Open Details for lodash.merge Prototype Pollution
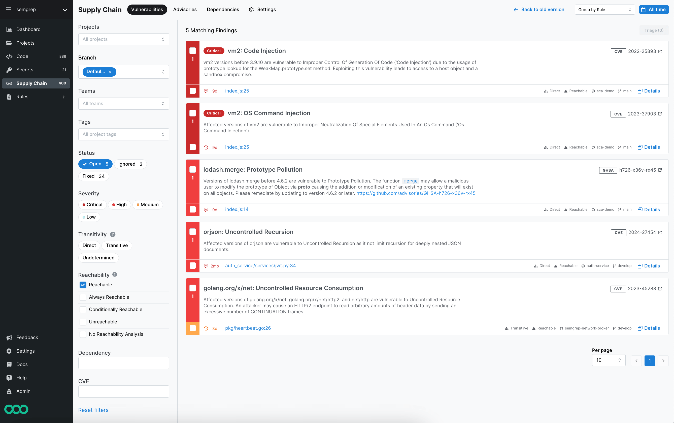Viewport: 674px width, 423px height. click(652, 209)
